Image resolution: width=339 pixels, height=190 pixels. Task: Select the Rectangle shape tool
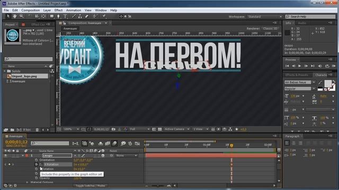(x=52, y=16)
